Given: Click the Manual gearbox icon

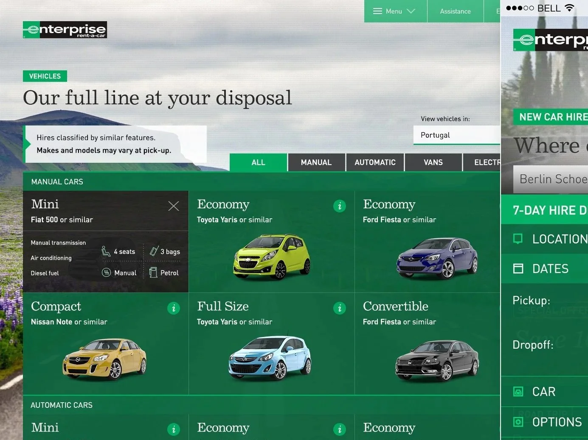Looking at the screenshot, I should tap(107, 273).
